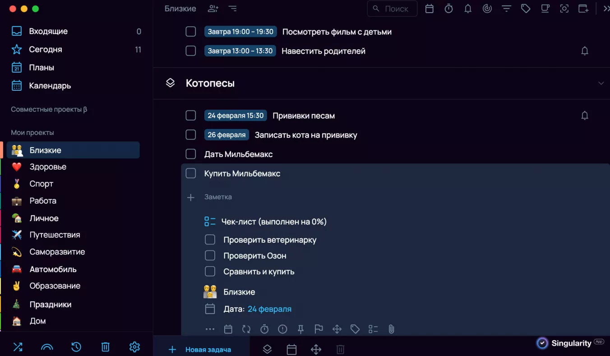The image size is (610, 356).
Task: Click the '26 февраля' date badge
Action: (x=227, y=134)
